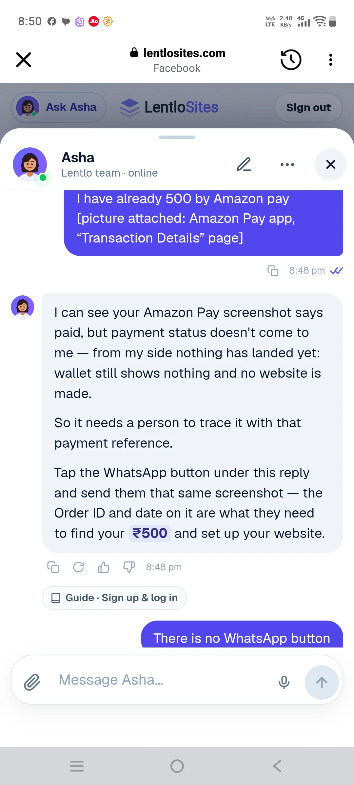Screen dimensions: 354x785
Task: Open the browser three-dot overflow menu
Action: [x=331, y=60]
